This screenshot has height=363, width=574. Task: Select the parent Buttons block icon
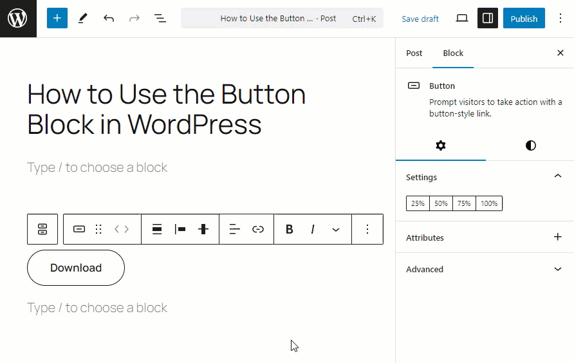(x=42, y=229)
